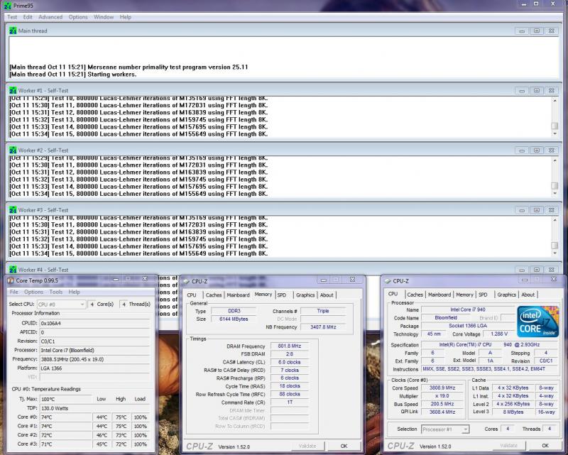Click the Intel Core i7 logo in CPU-Z

point(537,322)
